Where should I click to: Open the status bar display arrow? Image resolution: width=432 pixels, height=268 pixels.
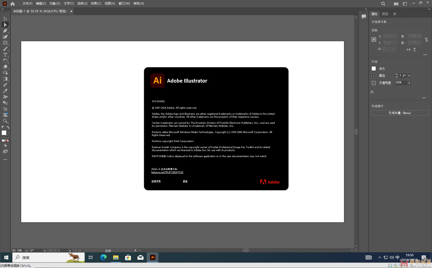click(136, 250)
